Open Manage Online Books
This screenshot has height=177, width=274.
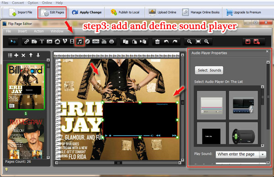(200, 12)
